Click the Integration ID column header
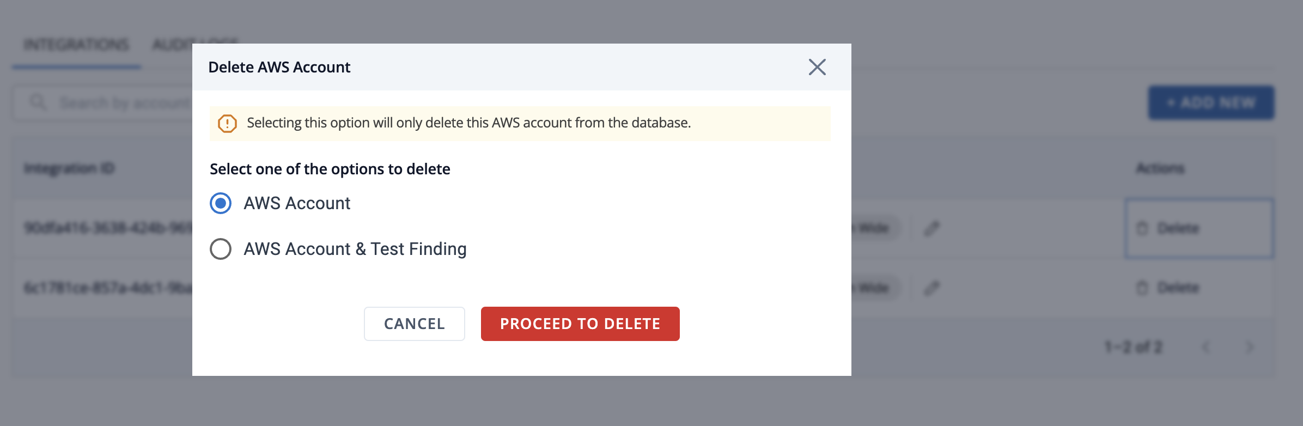The image size is (1303, 426). (x=69, y=169)
